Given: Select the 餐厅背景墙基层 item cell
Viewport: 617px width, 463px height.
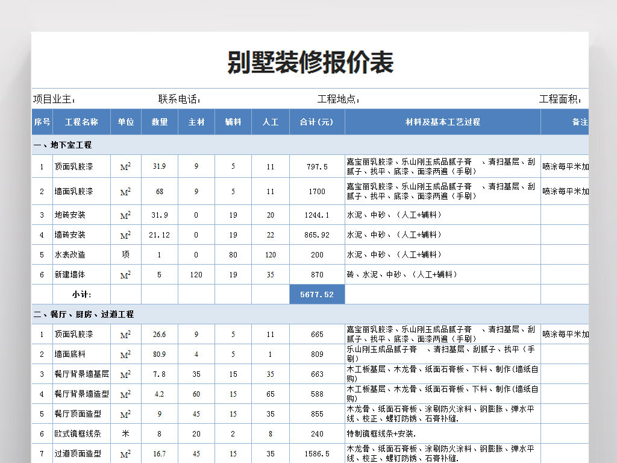Looking at the screenshot, I should pyautogui.click(x=81, y=374).
